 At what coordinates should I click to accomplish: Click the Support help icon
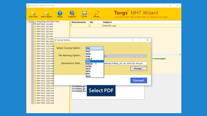click(x=72, y=14)
